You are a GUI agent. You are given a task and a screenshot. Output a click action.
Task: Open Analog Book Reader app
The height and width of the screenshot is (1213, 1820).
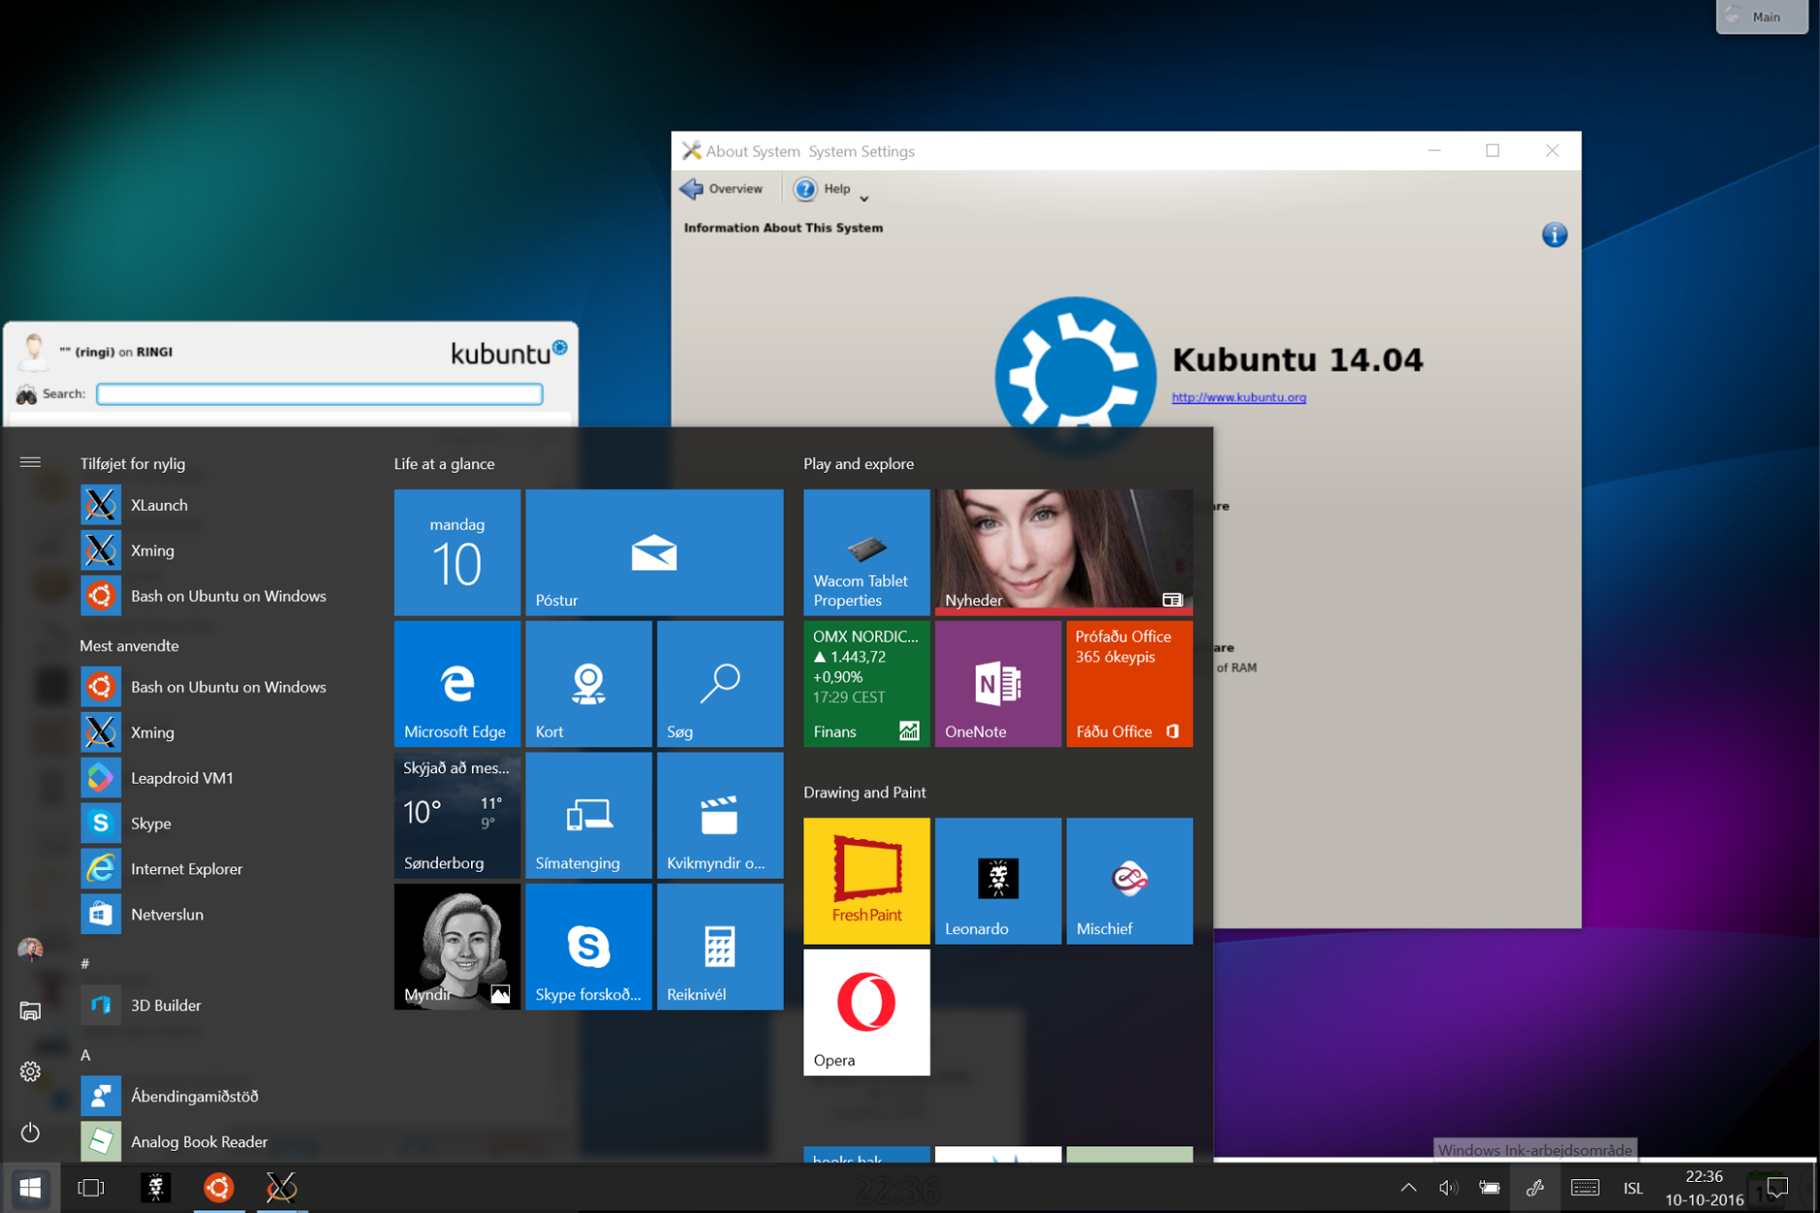click(x=204, y=1141)
